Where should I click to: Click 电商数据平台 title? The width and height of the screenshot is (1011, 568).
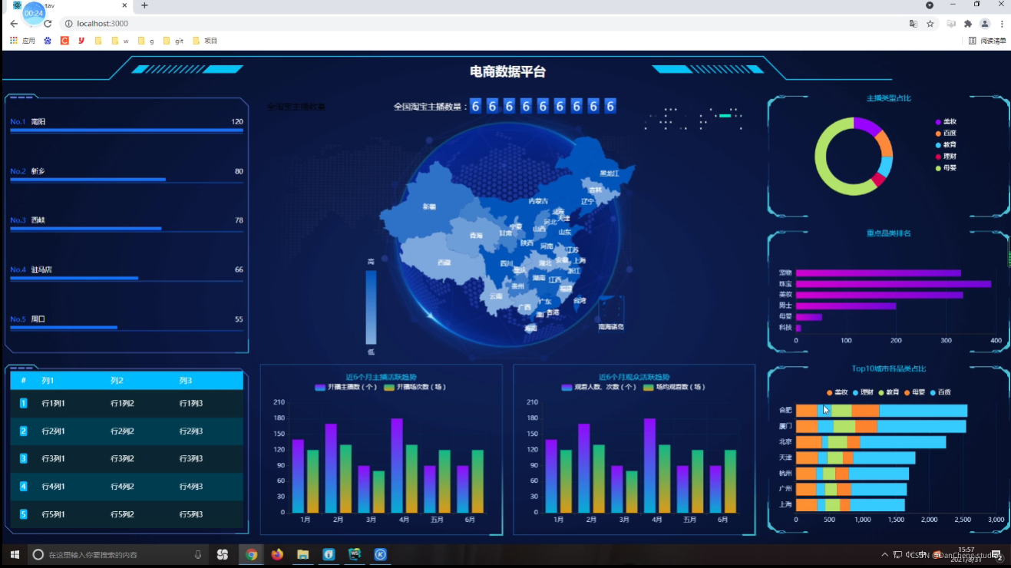click(507, 71)
